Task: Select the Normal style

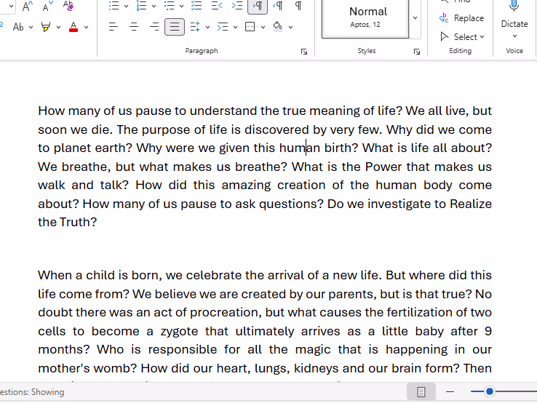Action: click(x=365, y=17)
